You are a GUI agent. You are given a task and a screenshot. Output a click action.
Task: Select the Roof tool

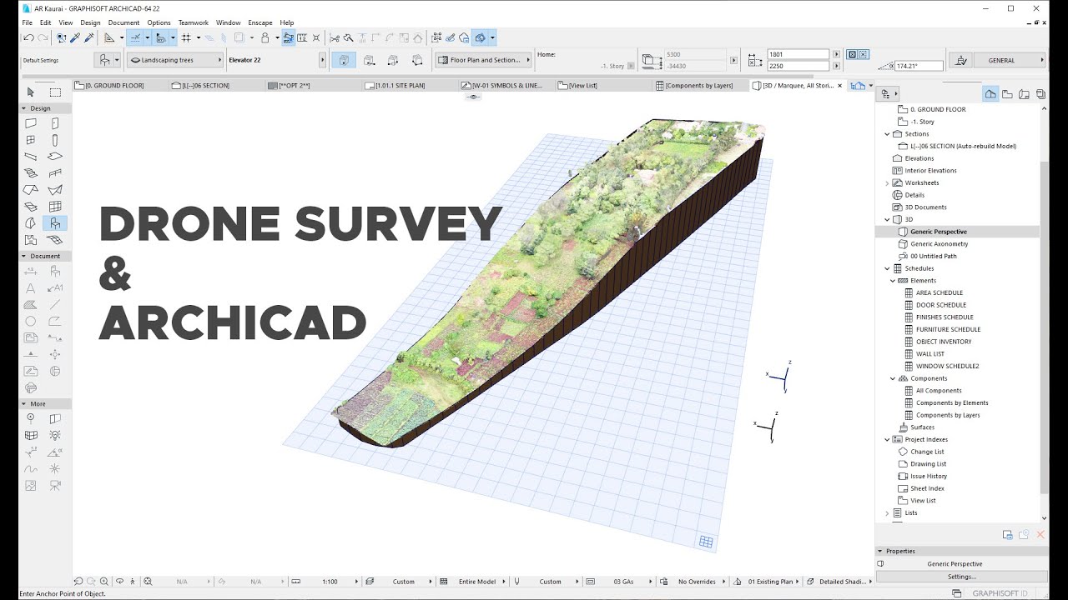coord(31,190)
